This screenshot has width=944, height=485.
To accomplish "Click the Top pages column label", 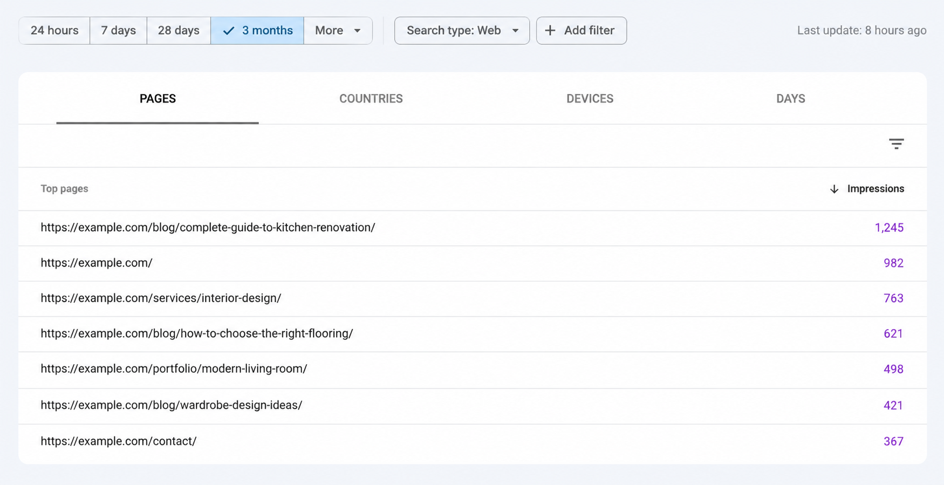I will (x=64, y=189).
